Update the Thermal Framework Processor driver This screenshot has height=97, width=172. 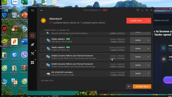click(138, 57)
